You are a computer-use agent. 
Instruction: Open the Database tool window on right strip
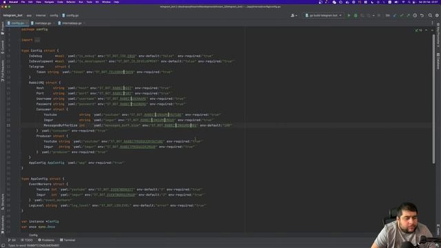438,61
